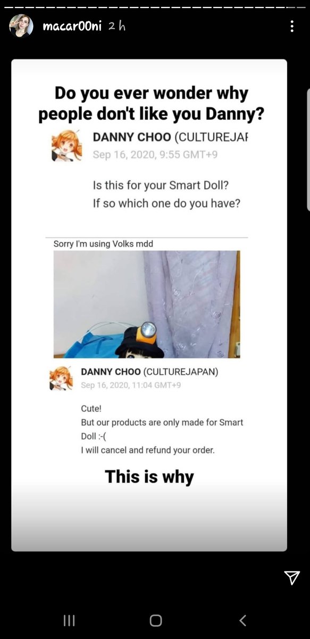Tap the 'Do you ever wonder' headline
310x639 pixels.
[x=152, y=103]
